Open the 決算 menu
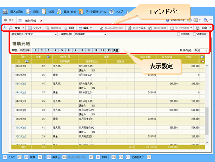Viewport: 215px width, 162px height. tap(48, 12)
